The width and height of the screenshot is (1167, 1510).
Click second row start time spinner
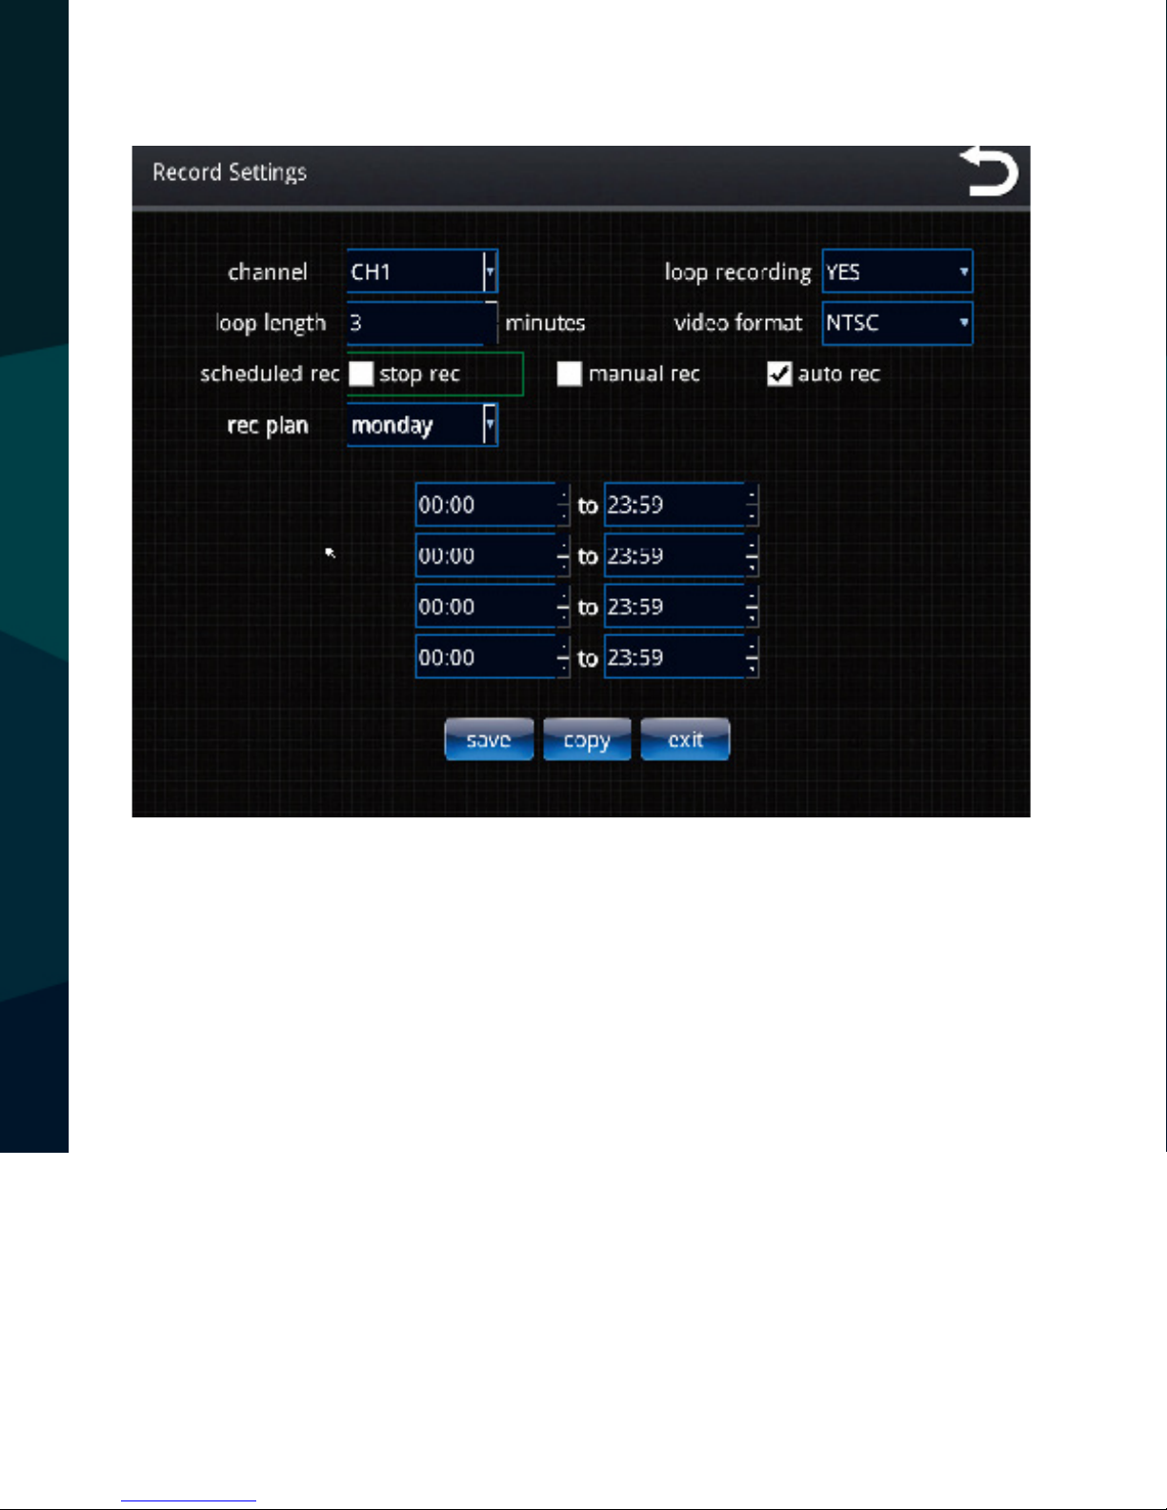(563, 555)
